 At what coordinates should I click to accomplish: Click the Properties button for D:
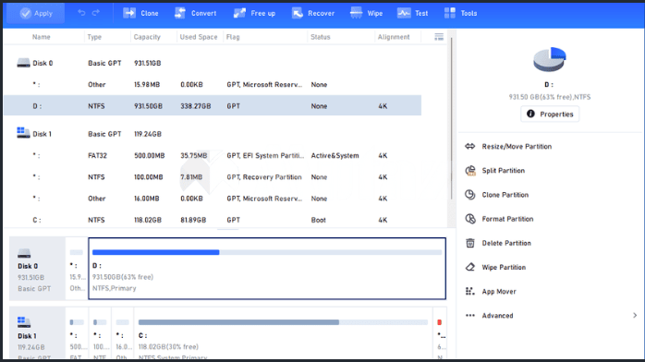(550, 114)
